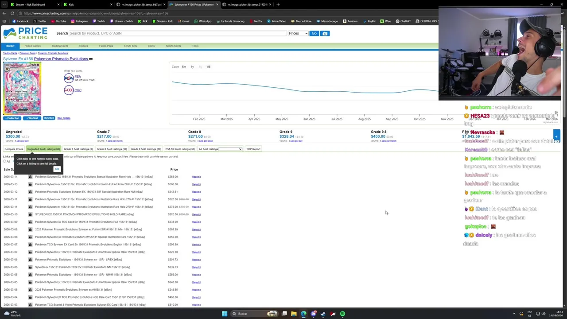Open Pokemon Prismatic Evolutions set link
Image resolution: width=567 pixels, height=319 pixels.
coord(61,59)
